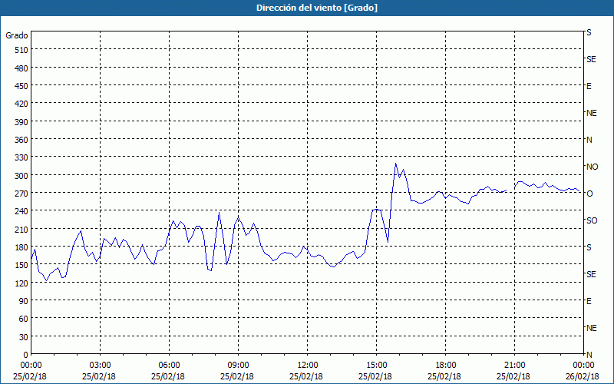Click the 'N' compass label level with 0
Viewport: 614px width, 384px height.
(589, 355)
